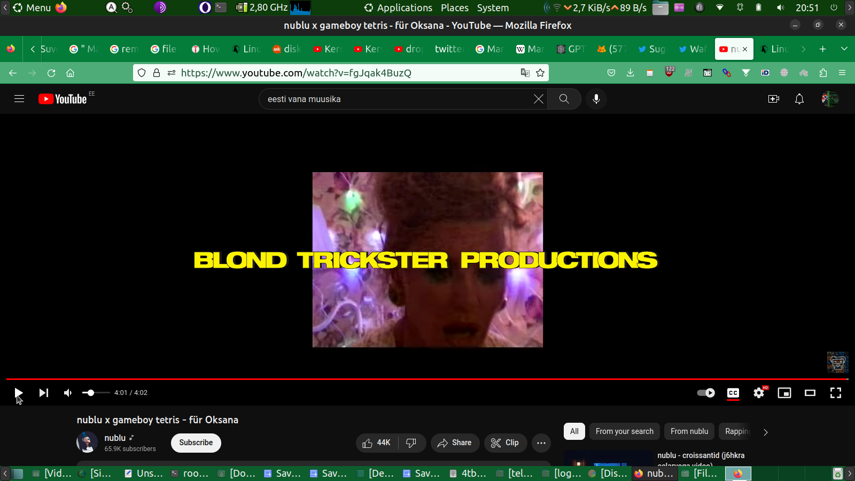Open the 20:51 clock in top panel
This screenshot has width=855, height=481.
pyautogui.click(x=807, y=7)
